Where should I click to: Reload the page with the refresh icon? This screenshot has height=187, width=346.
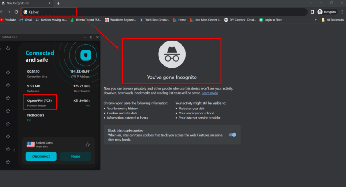pos(17,12)
